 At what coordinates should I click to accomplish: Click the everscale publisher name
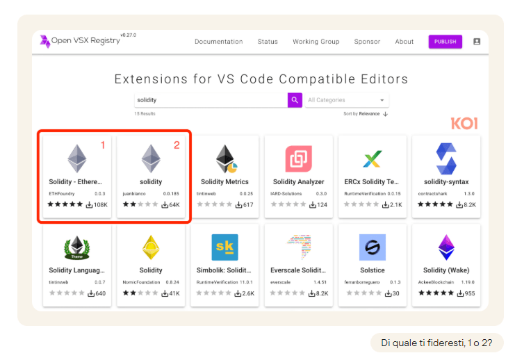coord(280,282)
